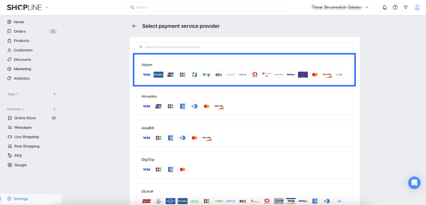Click Visa icon in Airwallex row
This screenshot has width=426, height=205.
point(146,106)
